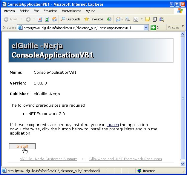Open the Edición menu
This screenshot has width=187, height=175.
coord(24,11)
